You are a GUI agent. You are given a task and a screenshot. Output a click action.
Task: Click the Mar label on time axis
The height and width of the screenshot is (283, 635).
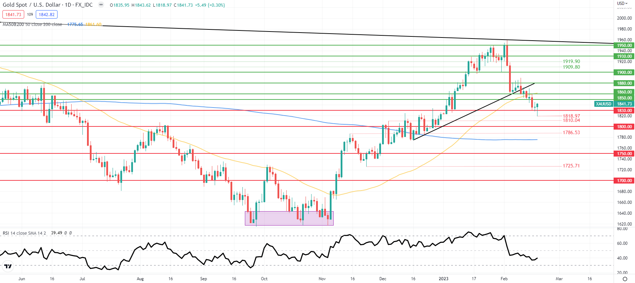(559, 279)
